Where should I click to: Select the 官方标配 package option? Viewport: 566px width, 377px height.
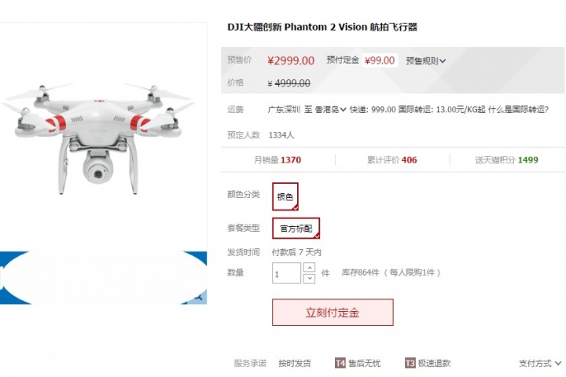click(296, 228)
